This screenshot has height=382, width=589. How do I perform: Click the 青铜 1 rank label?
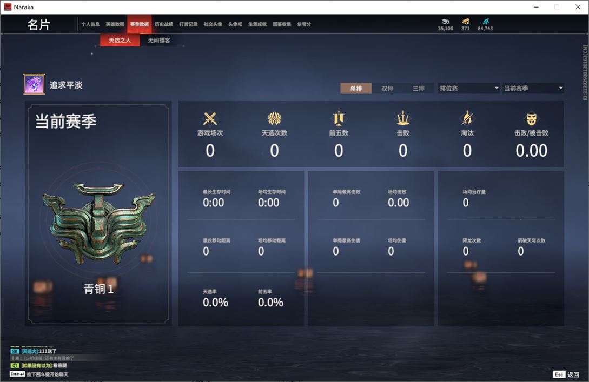tap(98, 289)
